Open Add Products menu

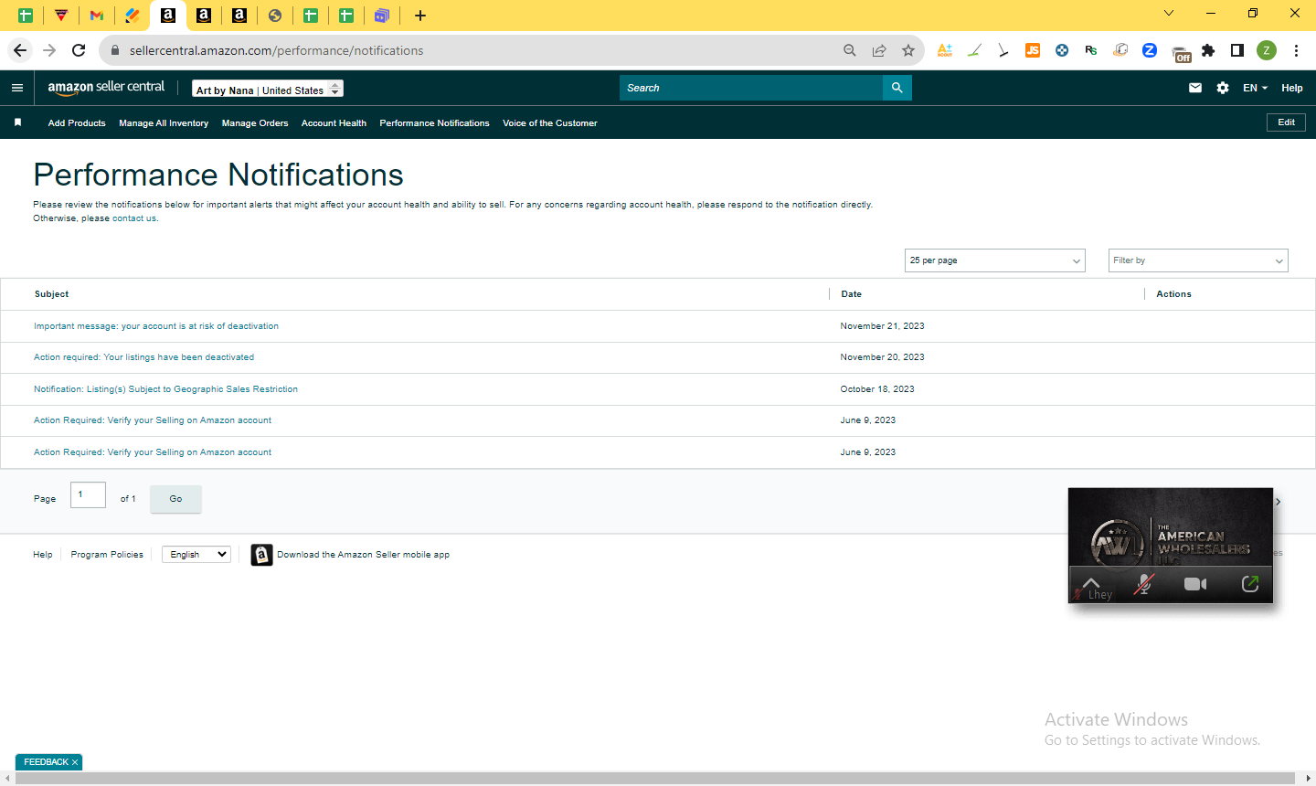[x=77, y=122]
